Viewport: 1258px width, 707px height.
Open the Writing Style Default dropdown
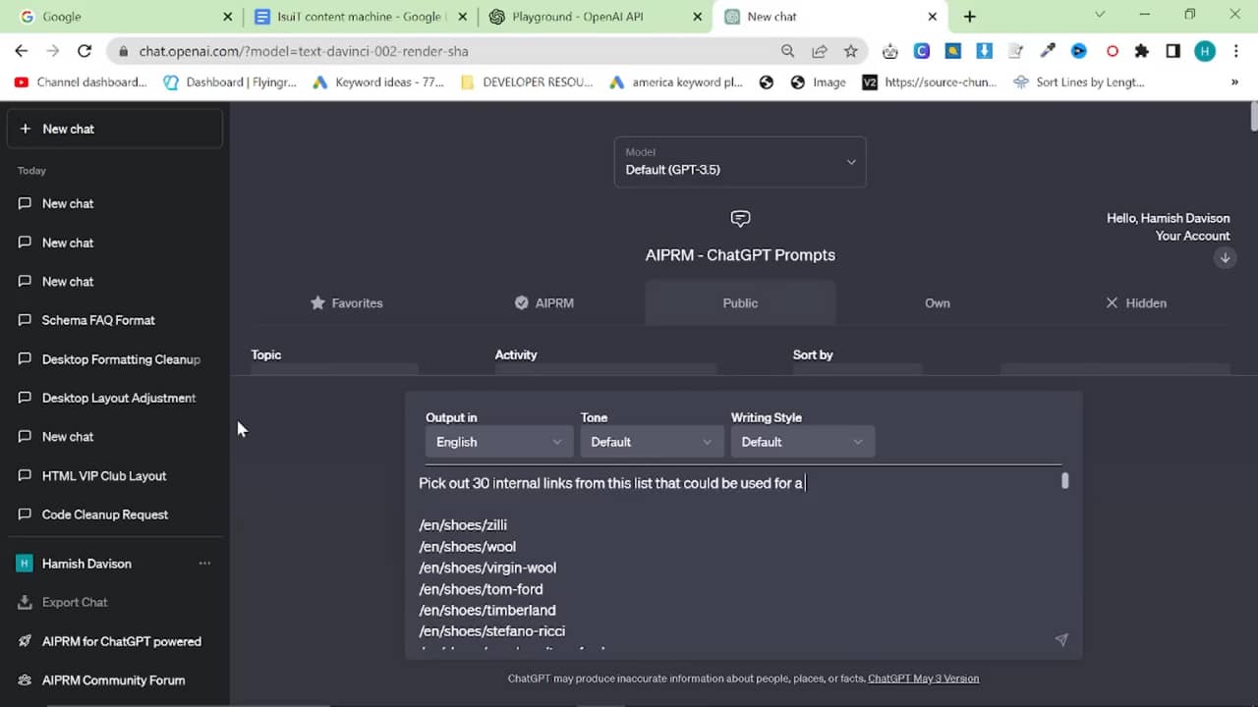[x=802, y=442]
